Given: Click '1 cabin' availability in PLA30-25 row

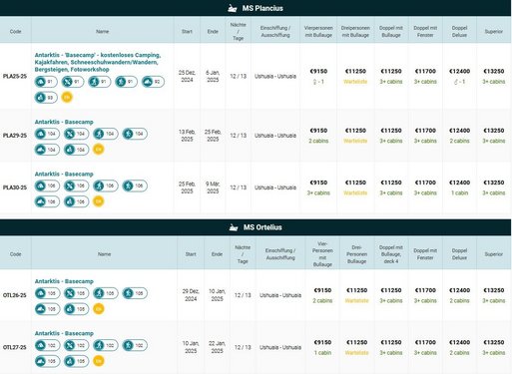Looking at the screenshot, I should pos(459,193).
